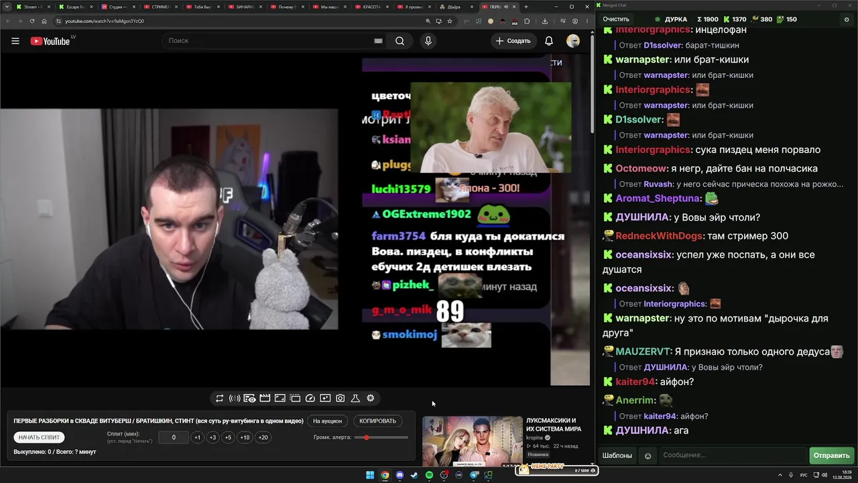Open Spotify from the taskbar
The image size is (858, 483).
click(429, 476)
